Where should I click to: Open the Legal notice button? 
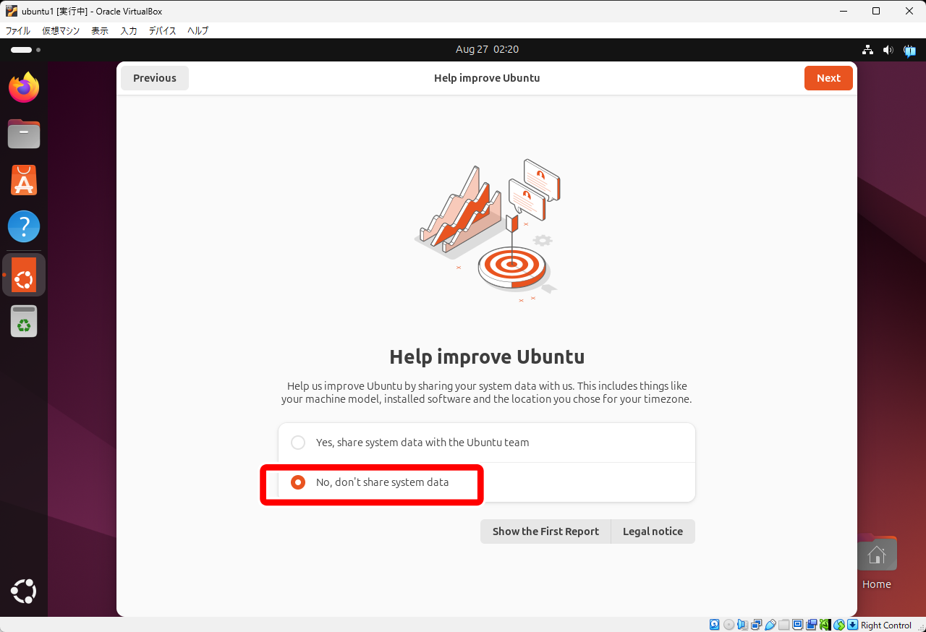tap(653, 531)
